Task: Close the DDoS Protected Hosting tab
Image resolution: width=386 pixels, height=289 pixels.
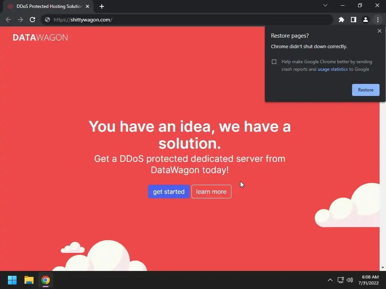Action: [87, 6]
